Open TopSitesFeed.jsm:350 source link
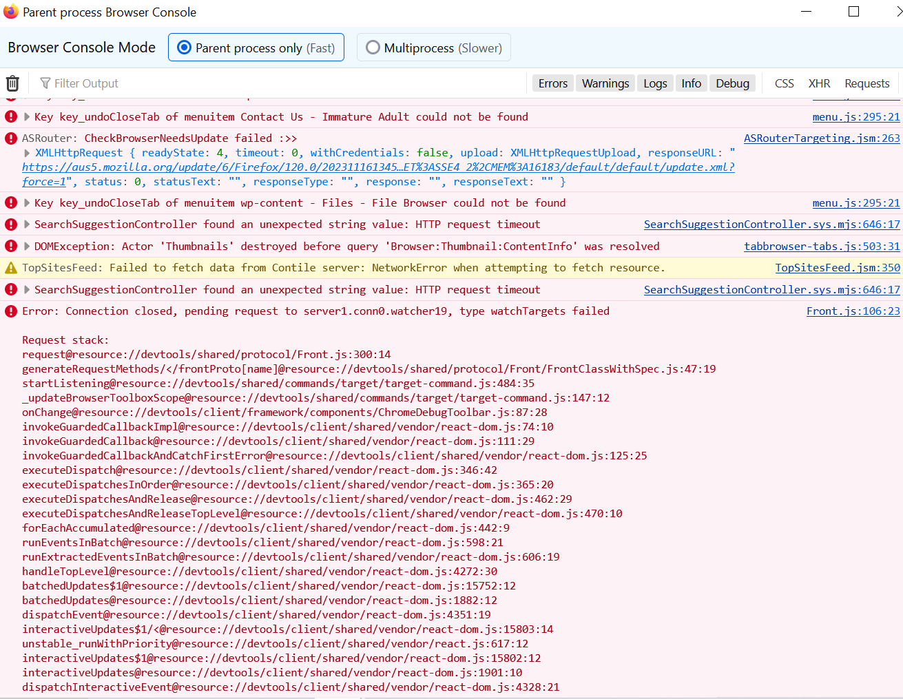 point(838,268)
